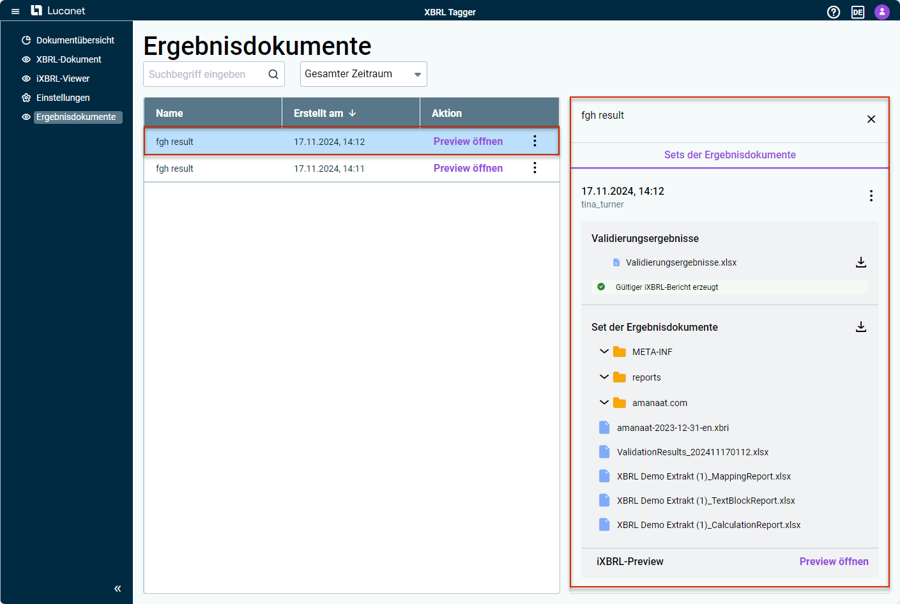Click file icon of TextBlockReport.xlsx
Viewport: 900px width, 604px height.
pos(604,500)
